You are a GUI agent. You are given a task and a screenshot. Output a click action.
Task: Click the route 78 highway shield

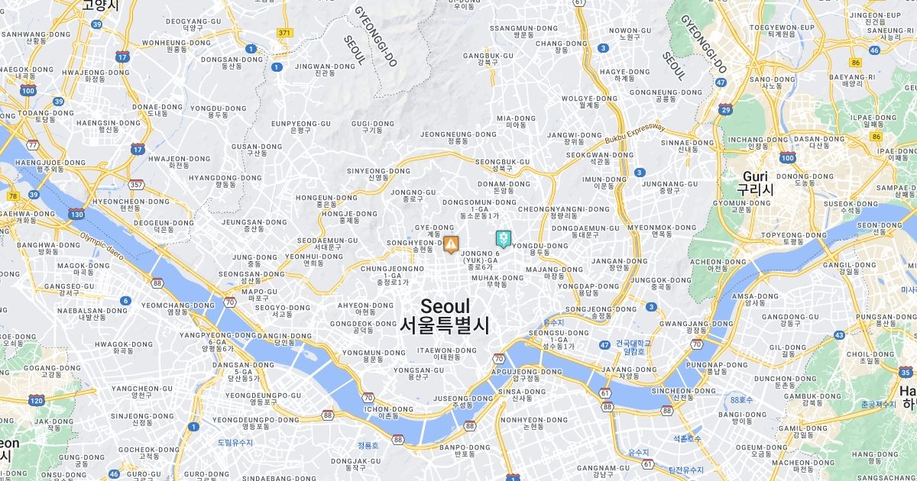[12, 196]
